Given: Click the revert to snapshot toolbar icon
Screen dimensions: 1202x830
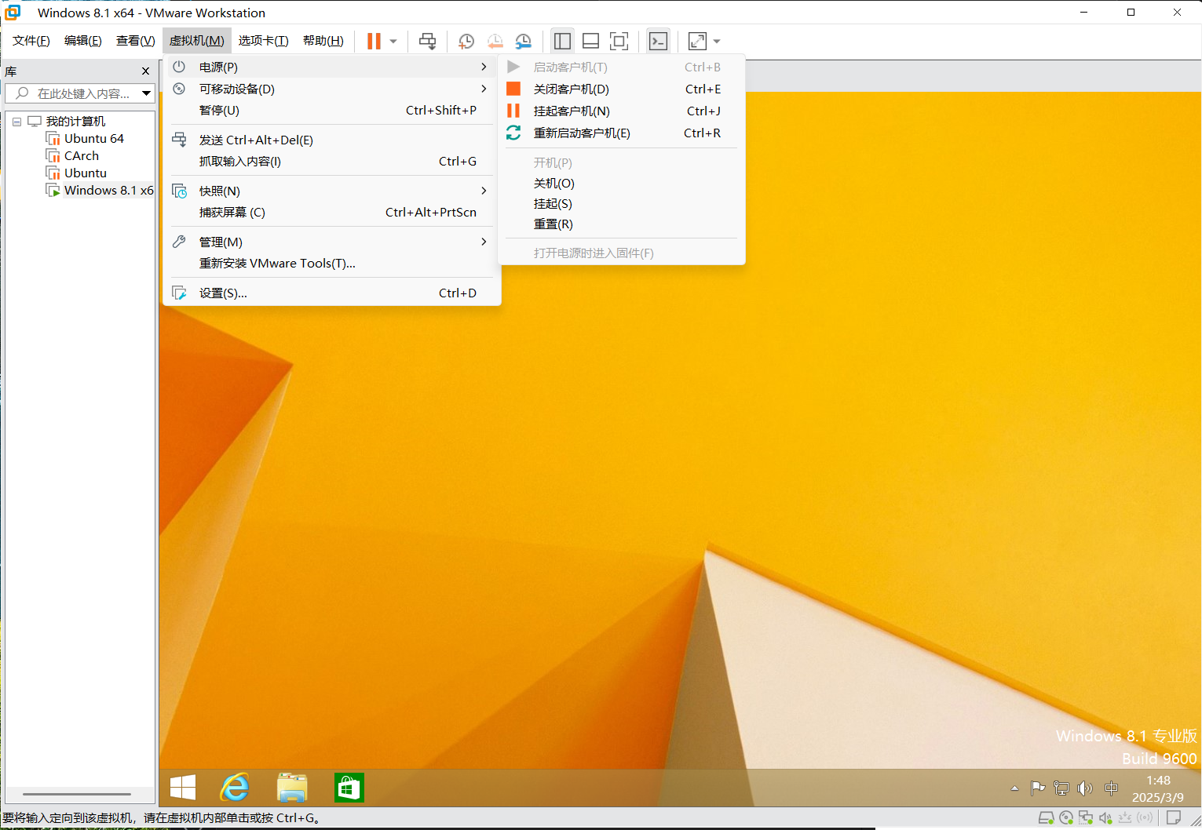Looking at the screenshot, I should click(x=495, y=41).
